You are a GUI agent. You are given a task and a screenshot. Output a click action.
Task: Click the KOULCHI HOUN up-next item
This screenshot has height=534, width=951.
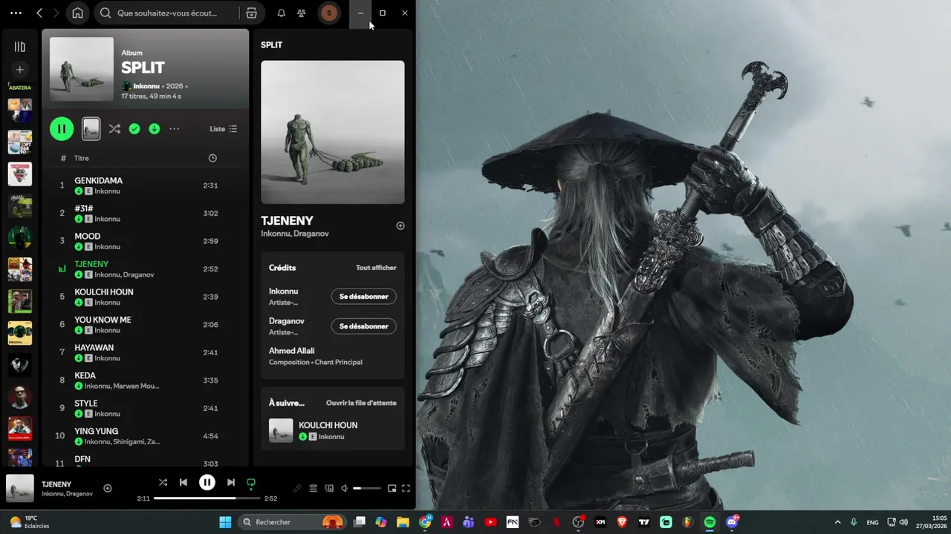coord(332,431)
